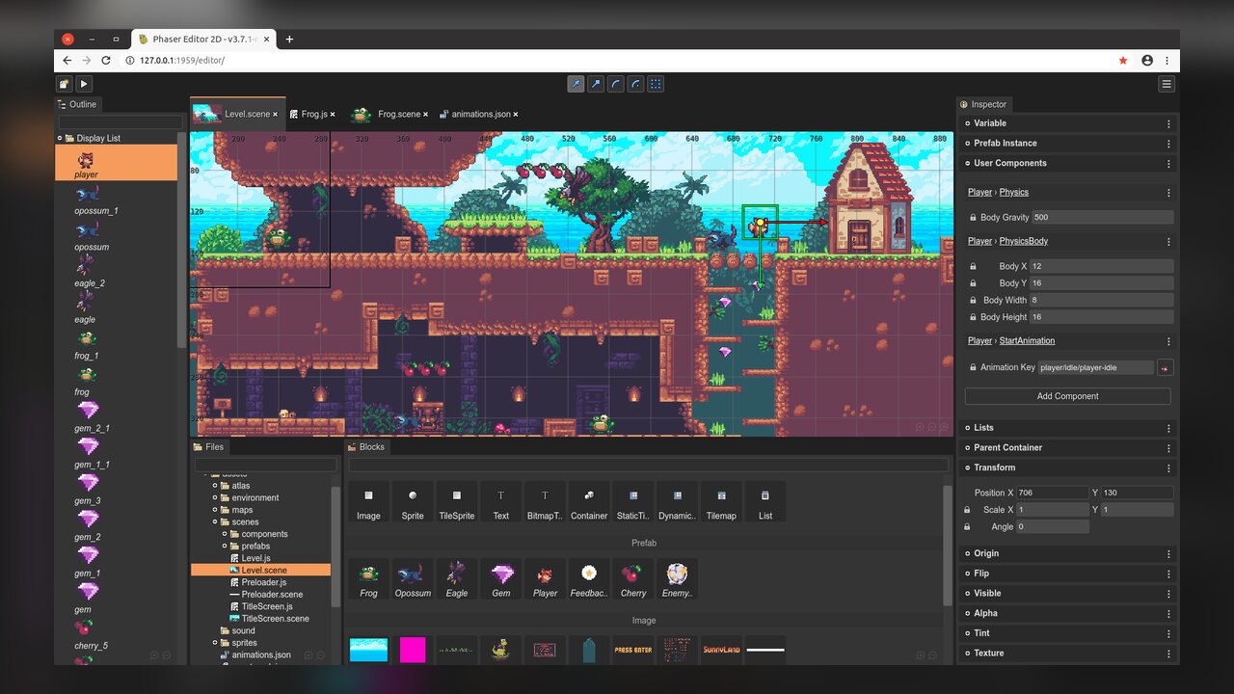Click the play project button in the toolbar

84,85
